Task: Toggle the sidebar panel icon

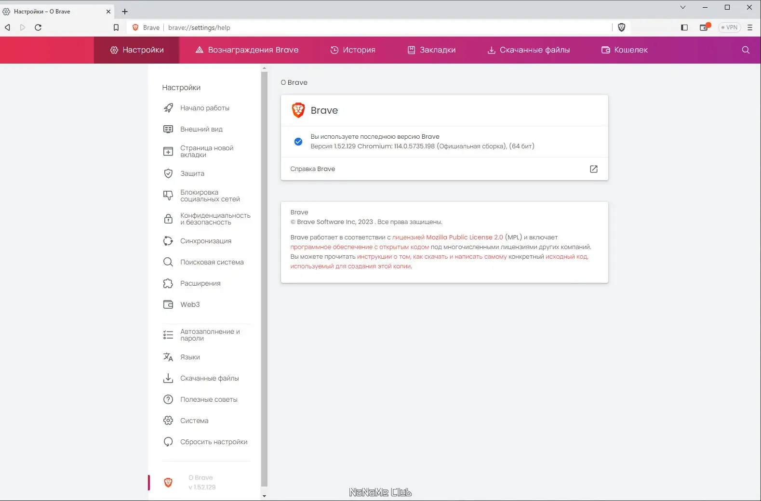Action: [x=684, y=27]
